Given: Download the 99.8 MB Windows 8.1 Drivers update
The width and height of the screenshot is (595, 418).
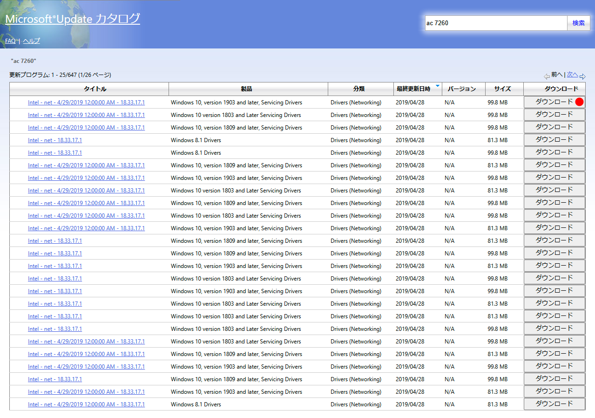Looking at the screenshot, I should [554, 152].
